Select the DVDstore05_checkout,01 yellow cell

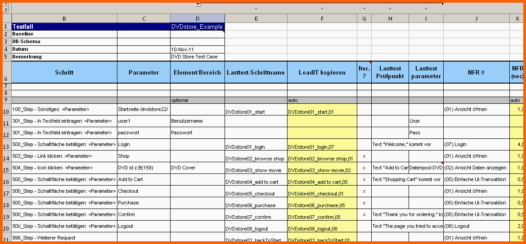[x=322, y=191]
